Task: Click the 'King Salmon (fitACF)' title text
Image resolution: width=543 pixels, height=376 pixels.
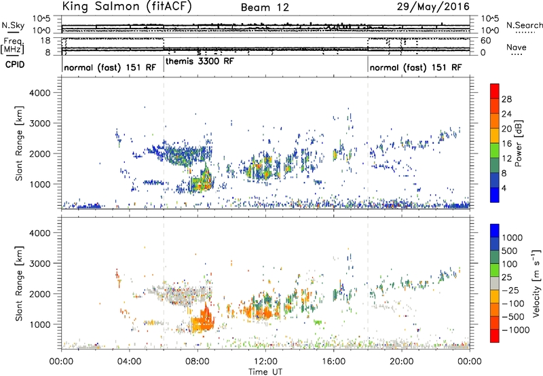Action: tap(127, 7)
